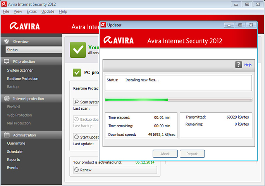The image size is (265, 186).
Task: Open the Extras menu
Action: [32, 12]
